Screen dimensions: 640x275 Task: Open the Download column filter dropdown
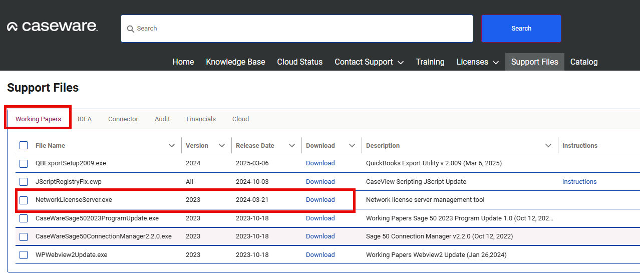tap(352, 146)
